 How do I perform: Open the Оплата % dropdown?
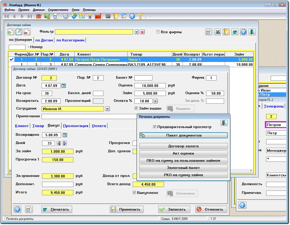pyautogui.click(x=155, y=101)
